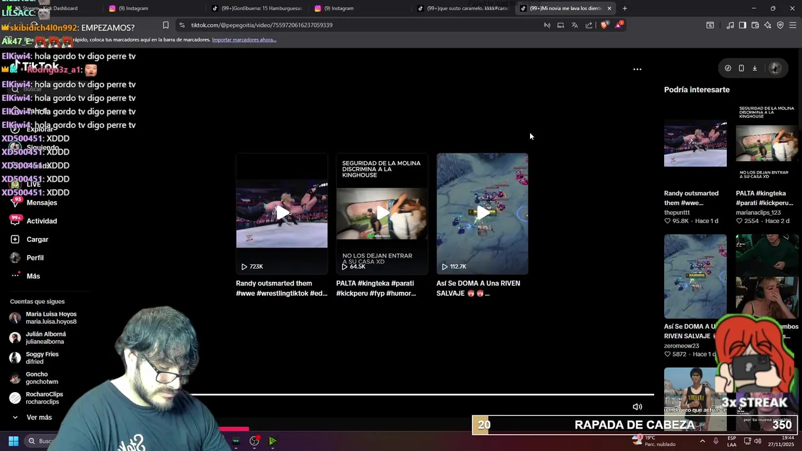The image size is (802, 451).
Task: Open the Leo AI sparkle icon
Action: (x=768, y=25)
